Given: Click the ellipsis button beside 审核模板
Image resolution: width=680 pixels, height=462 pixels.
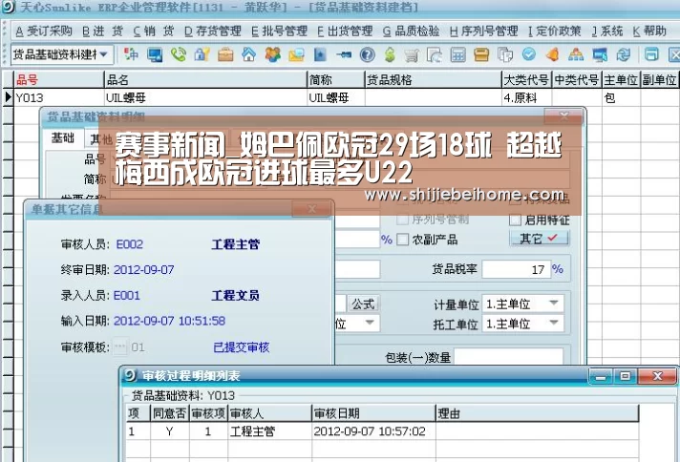Looking at the screenshot, I should [x=120, y=346].
